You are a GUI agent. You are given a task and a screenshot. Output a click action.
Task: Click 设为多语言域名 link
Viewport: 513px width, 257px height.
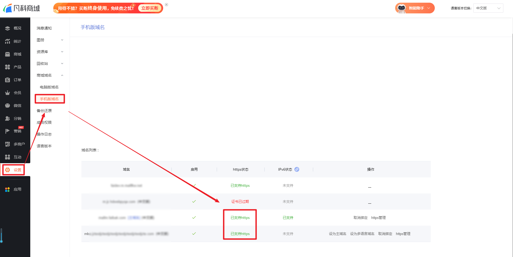tap(362, 234)
